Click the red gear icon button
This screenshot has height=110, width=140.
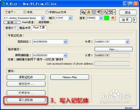(113, 18)
